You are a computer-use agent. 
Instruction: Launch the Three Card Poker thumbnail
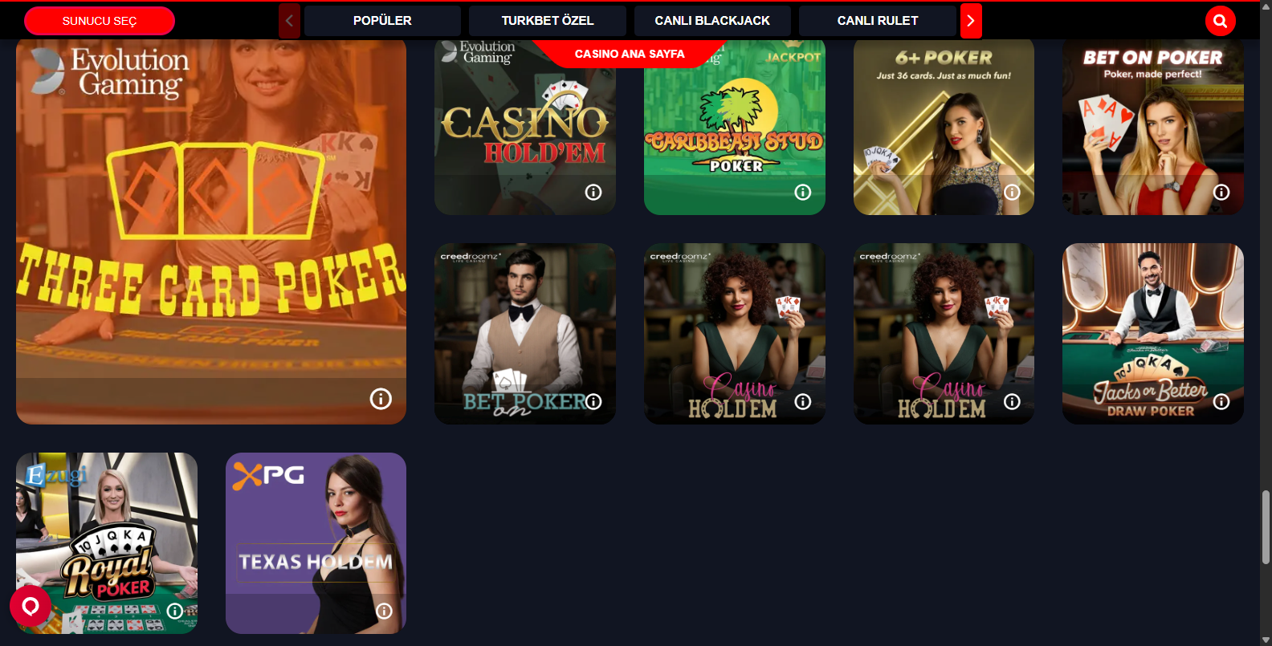pyautogui.click(x=211, y=231)
